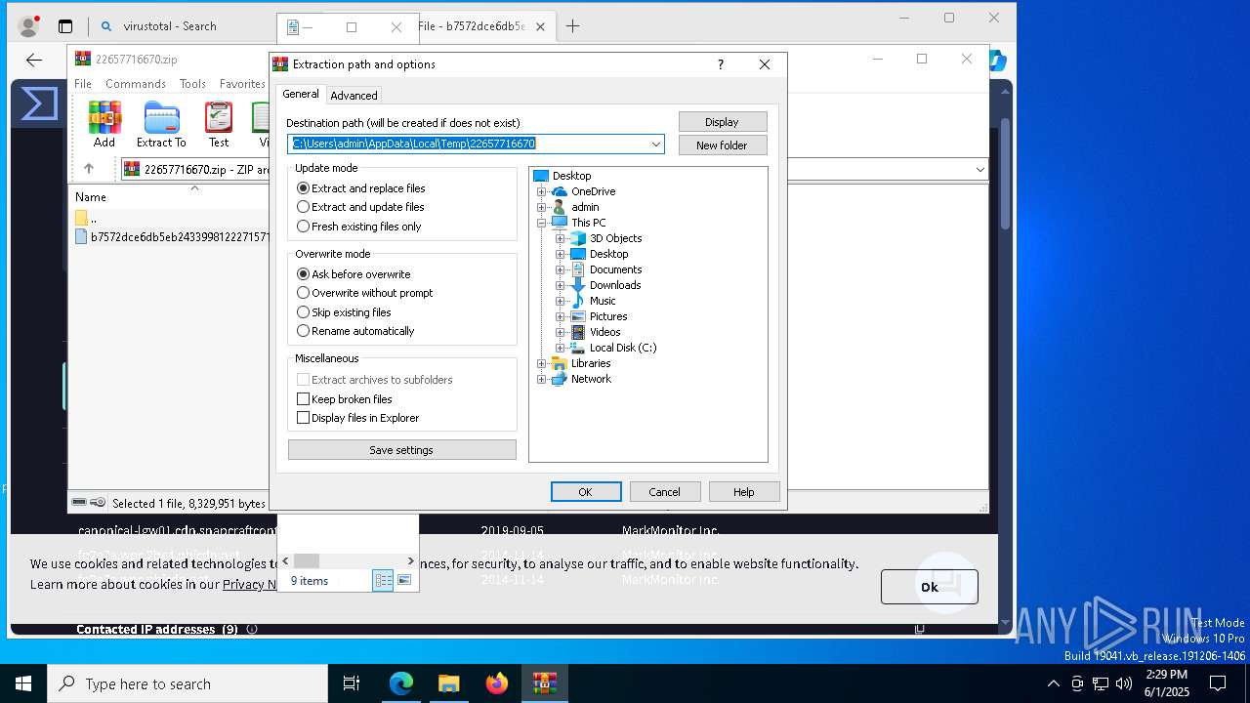Viewport: 1250px width, 703px height.
Task: Expand Network node in tree
Action: pos(542,379)
